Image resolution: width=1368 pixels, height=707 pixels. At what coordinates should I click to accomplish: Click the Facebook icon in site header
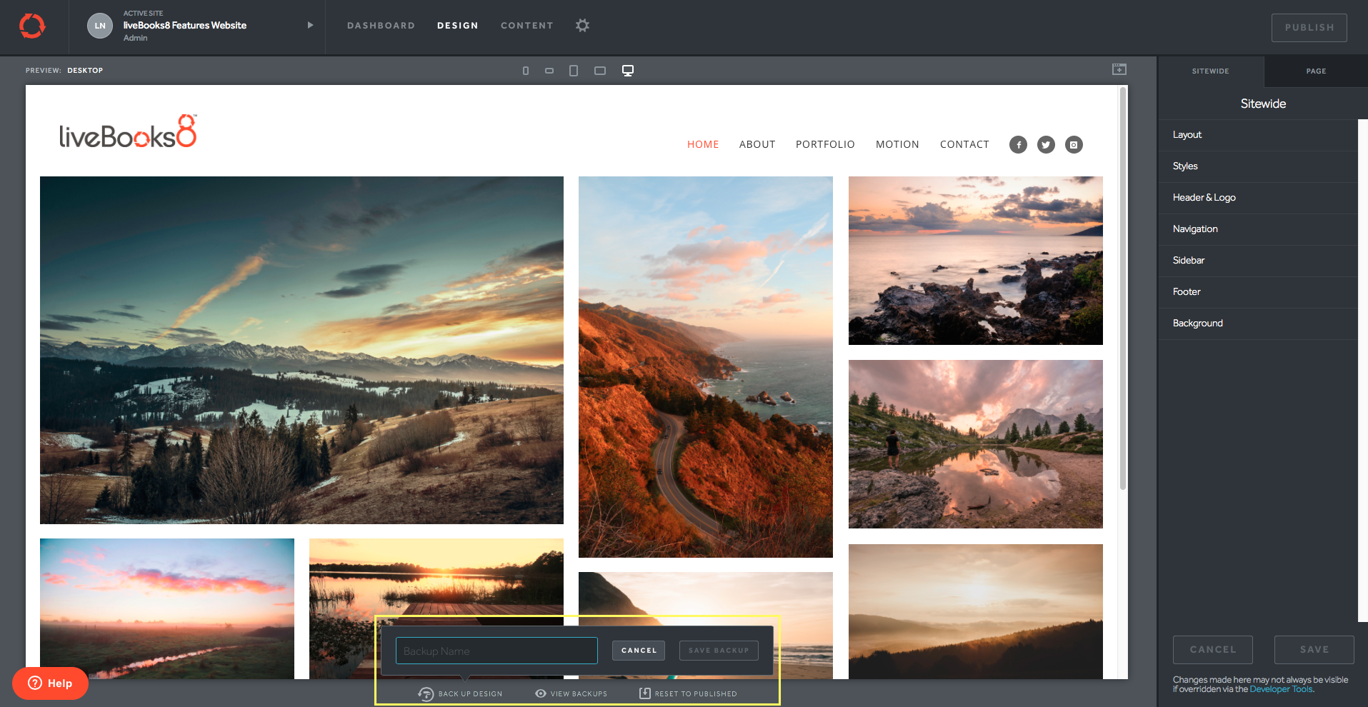tap(1018, 145)
